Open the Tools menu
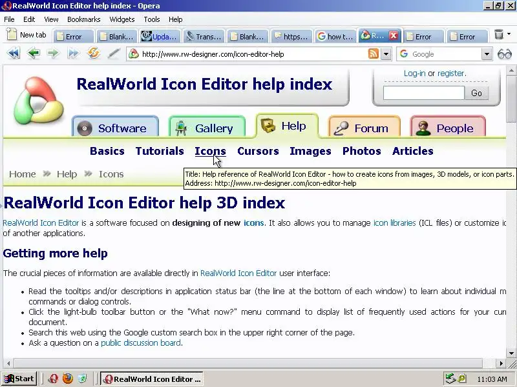 coord(152,19)
